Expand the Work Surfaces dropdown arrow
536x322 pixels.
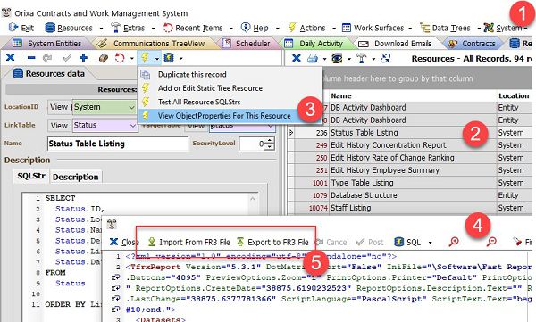click(410, 29)
